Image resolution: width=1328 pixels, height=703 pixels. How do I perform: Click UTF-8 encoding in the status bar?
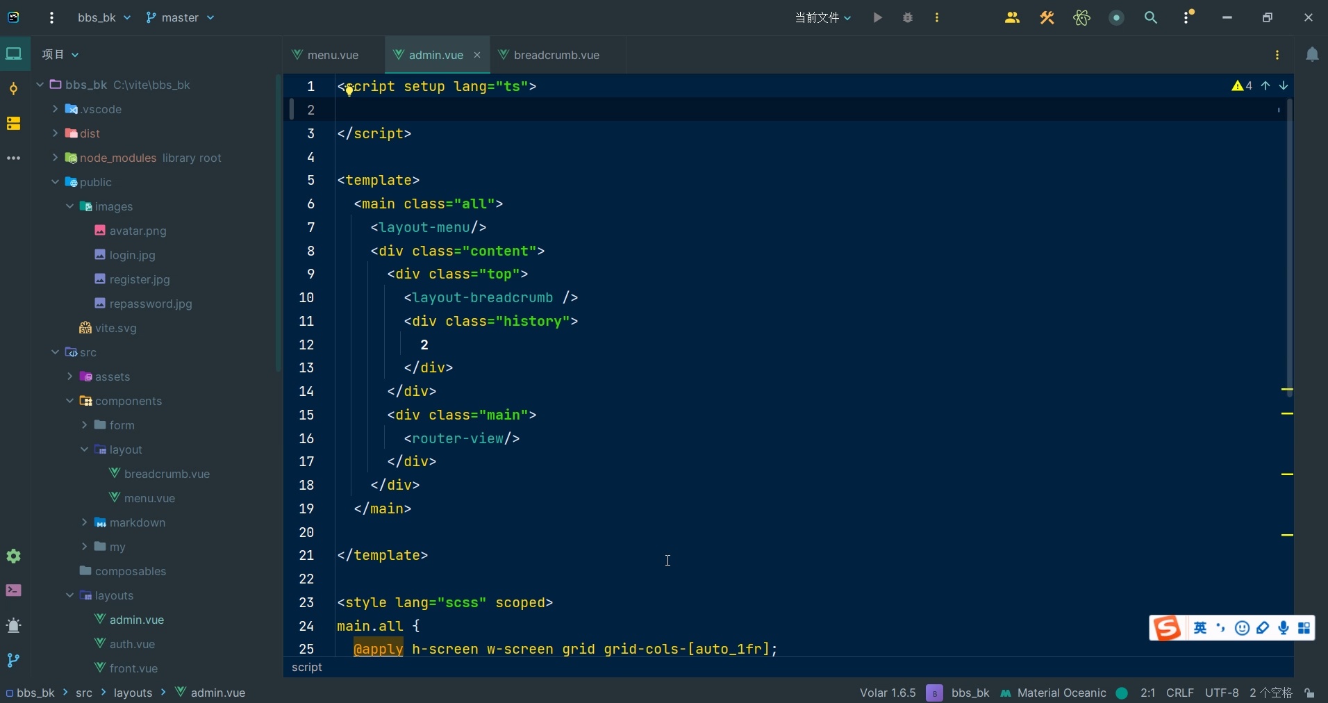1220,693
